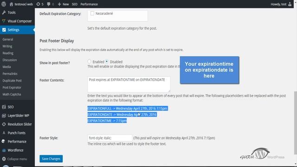Click the page vertical scrollbar
This screenshot has height=167, width=297.
coord(295,122)
